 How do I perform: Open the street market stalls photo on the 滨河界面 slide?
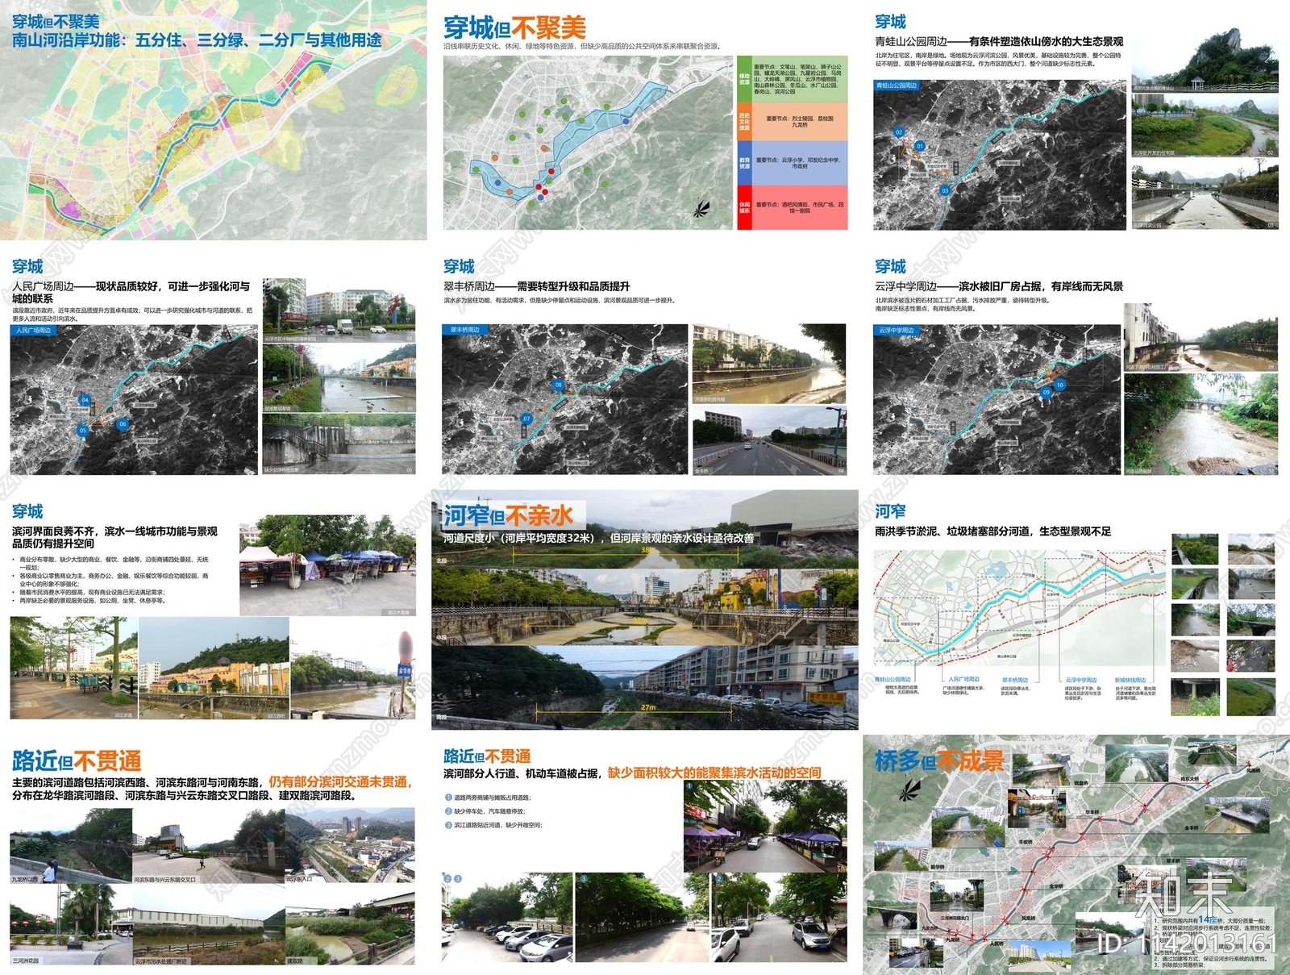point(327,566)
